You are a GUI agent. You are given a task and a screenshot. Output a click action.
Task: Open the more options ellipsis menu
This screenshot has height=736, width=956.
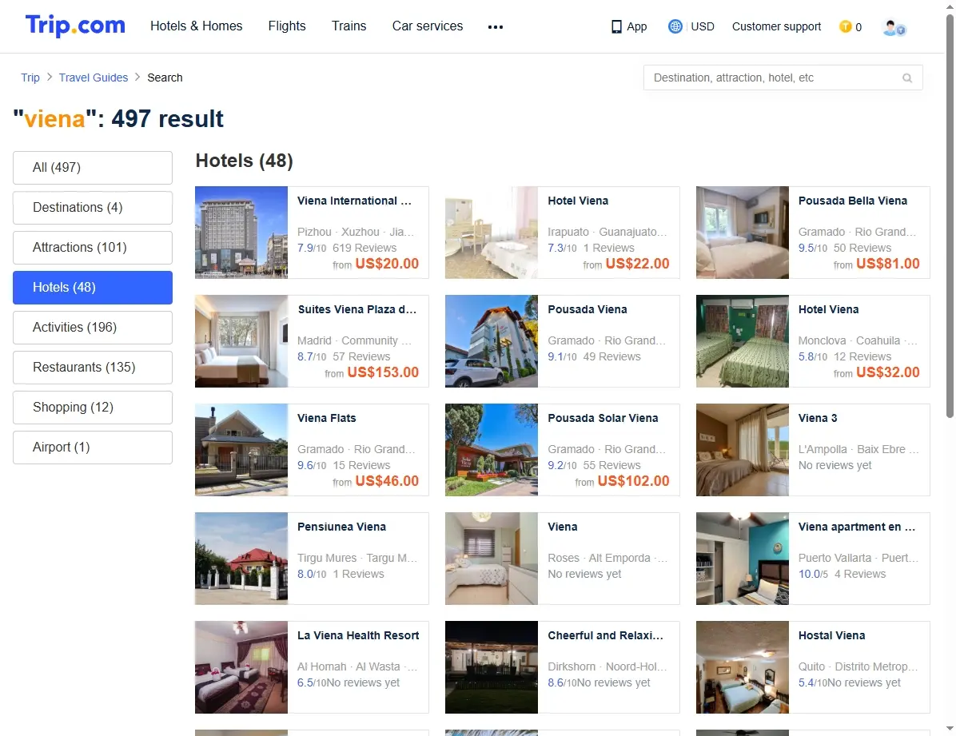tap(496, 27)
